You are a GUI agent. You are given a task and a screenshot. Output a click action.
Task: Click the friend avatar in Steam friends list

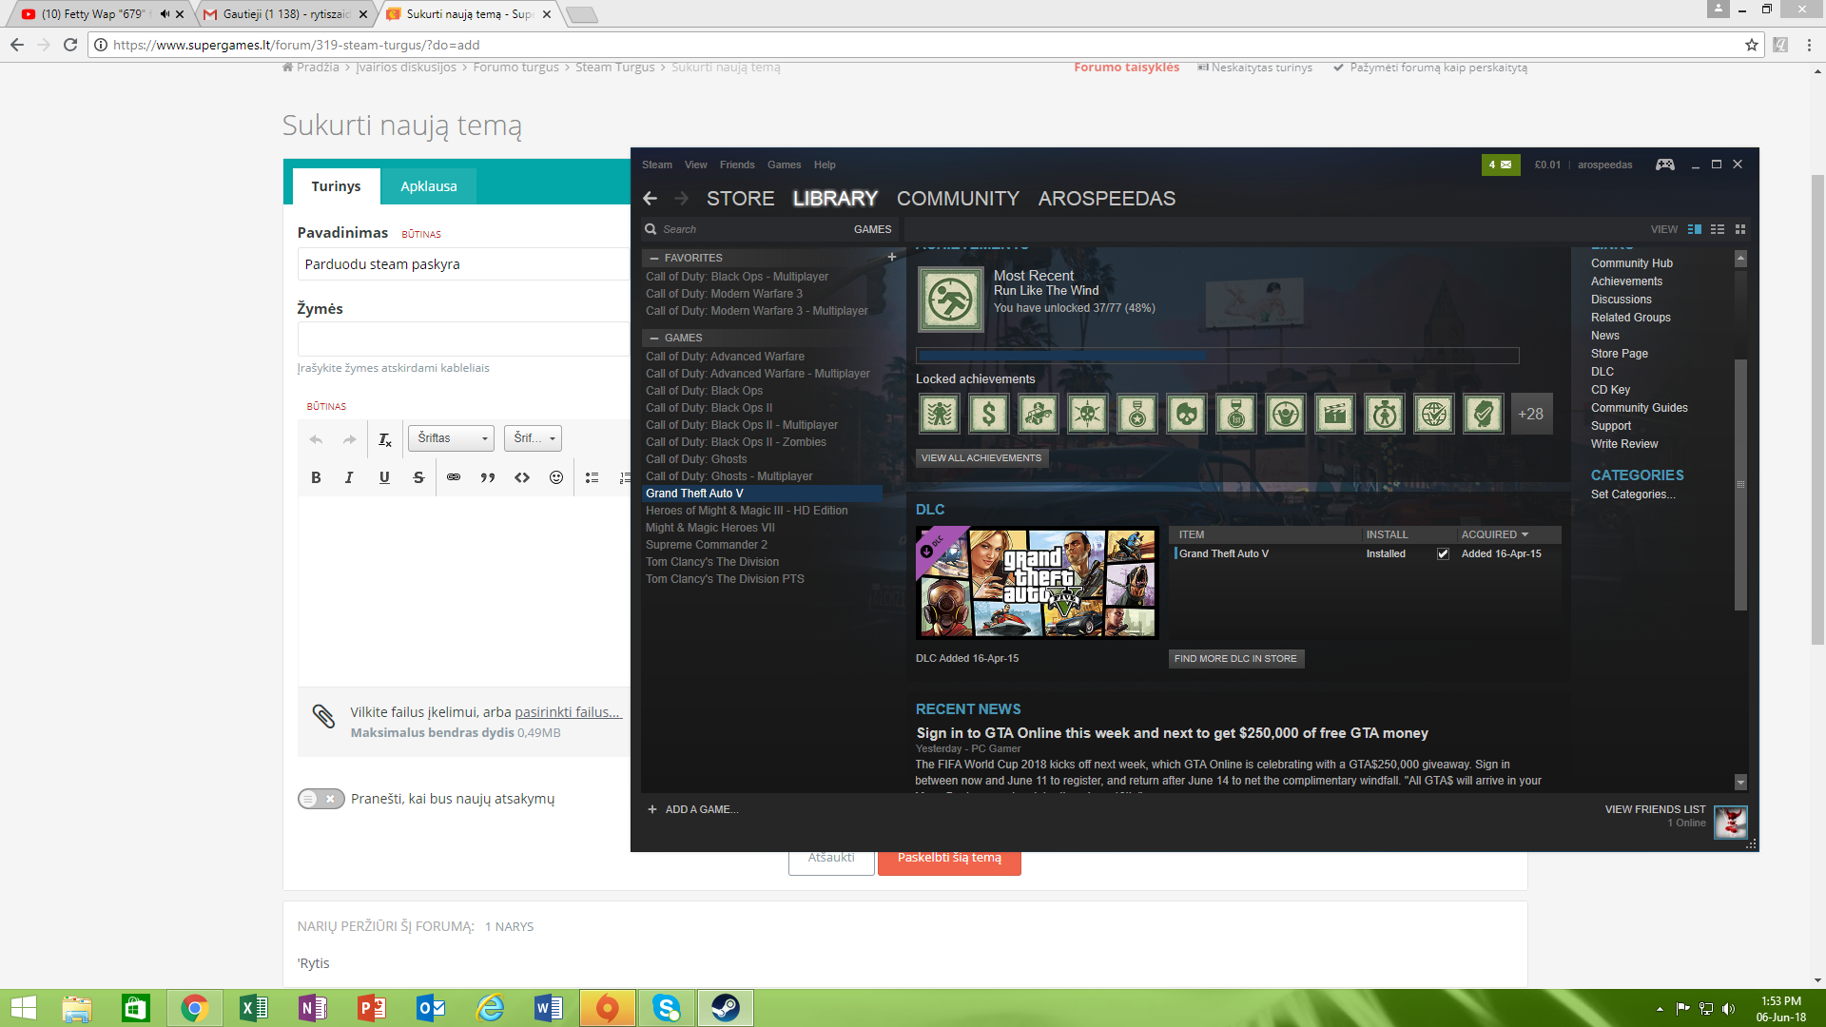point(1731,823)
